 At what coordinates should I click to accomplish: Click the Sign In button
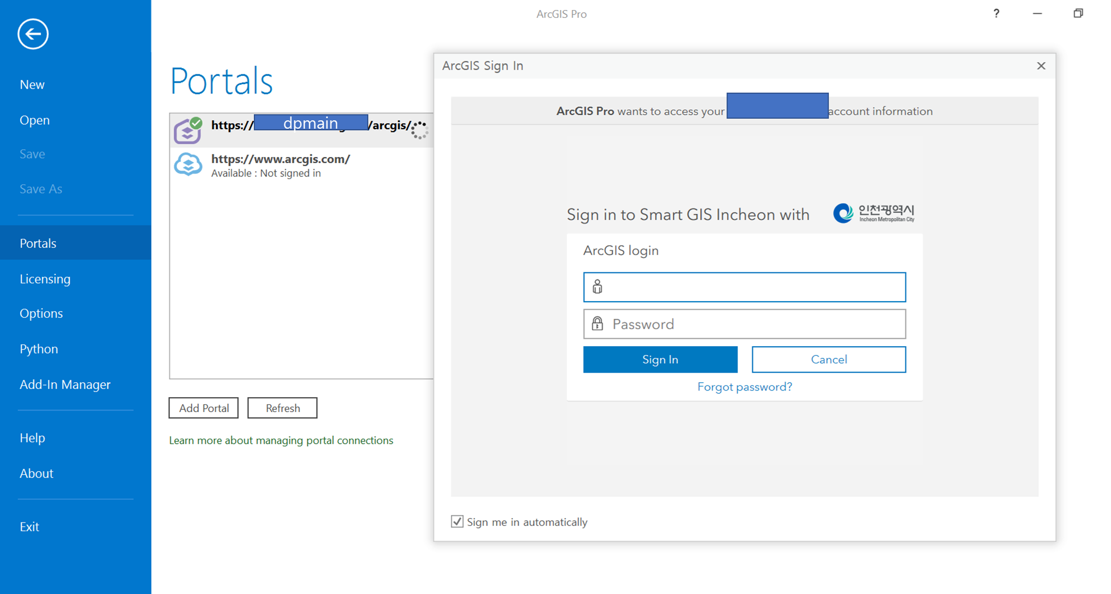point(660,359)
